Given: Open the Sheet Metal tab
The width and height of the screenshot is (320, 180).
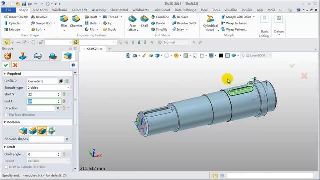Looking at the screenshot, I should [119, 10].
